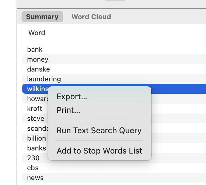This screenshot has width=206, height=185.
Task: Select the 'kroft' word row
Action: pyautogui.click(x=34, y=109)
